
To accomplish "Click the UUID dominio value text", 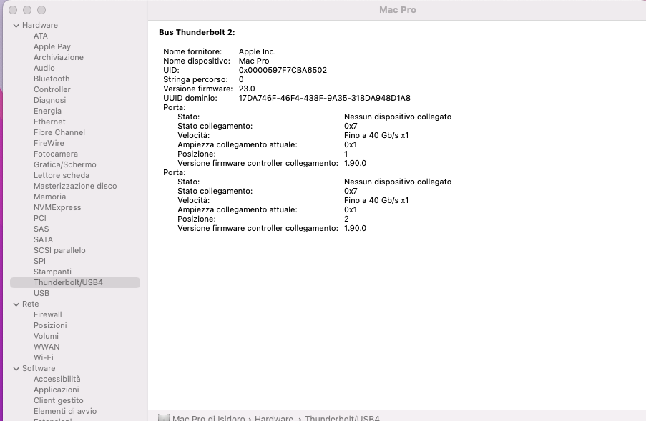I will pyautogui.click(x=325, y=98).
